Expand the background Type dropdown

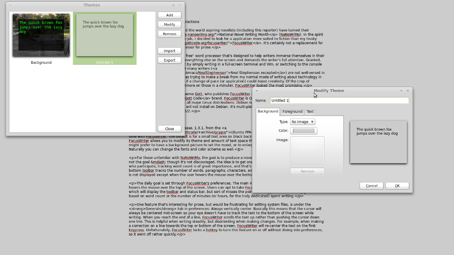tap(302, 122)
